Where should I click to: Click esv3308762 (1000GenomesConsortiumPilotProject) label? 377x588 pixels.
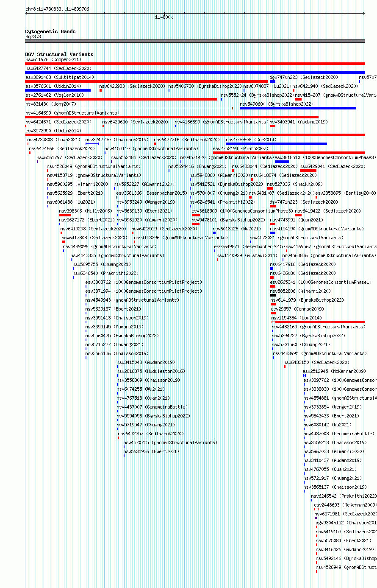click(x=144, y=282)
